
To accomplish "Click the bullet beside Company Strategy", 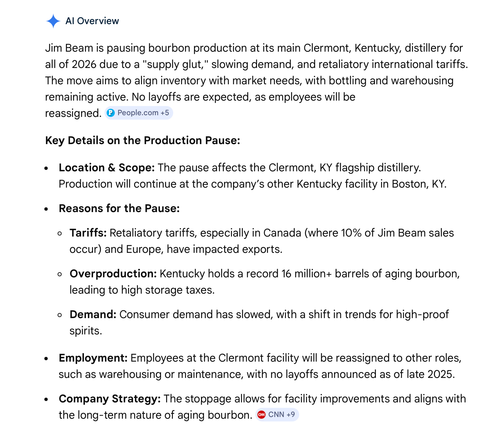I will tap(47, 399).
